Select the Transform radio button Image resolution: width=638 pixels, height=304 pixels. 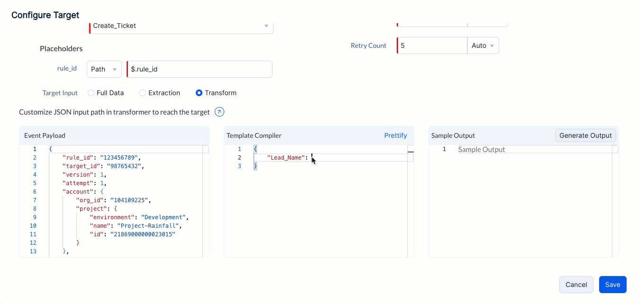coord(199,93)
